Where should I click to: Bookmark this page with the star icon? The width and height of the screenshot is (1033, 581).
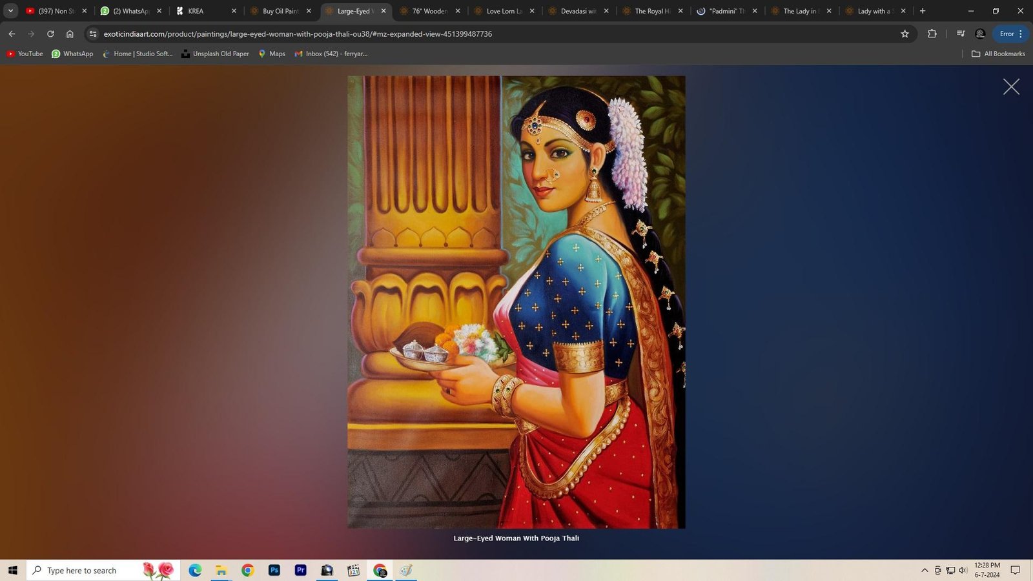point(905,34)
